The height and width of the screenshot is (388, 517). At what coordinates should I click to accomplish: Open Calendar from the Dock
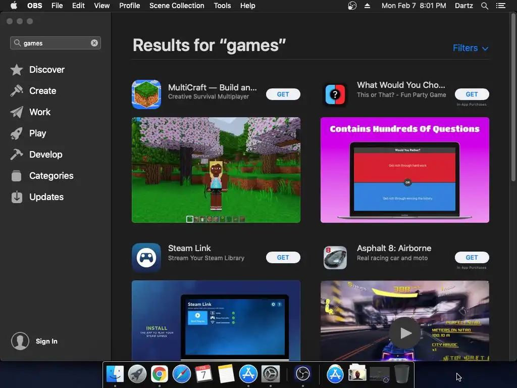point(204,374)
